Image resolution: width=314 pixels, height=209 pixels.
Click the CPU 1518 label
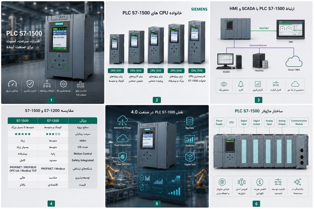tap(197, 71)
